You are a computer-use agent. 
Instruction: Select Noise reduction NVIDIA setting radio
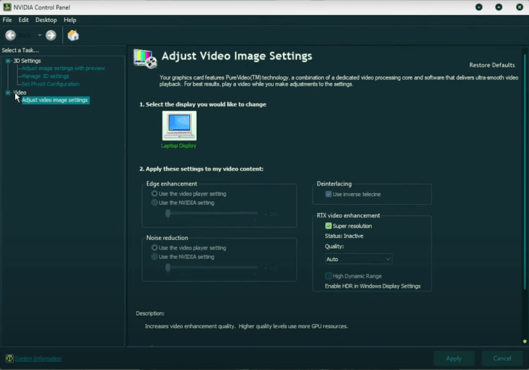click(x=154, y=257)
